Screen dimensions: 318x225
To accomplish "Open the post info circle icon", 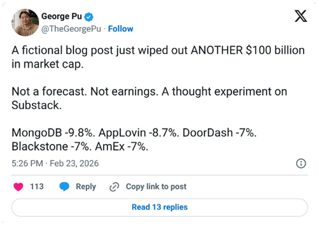I will click(300, 163).
